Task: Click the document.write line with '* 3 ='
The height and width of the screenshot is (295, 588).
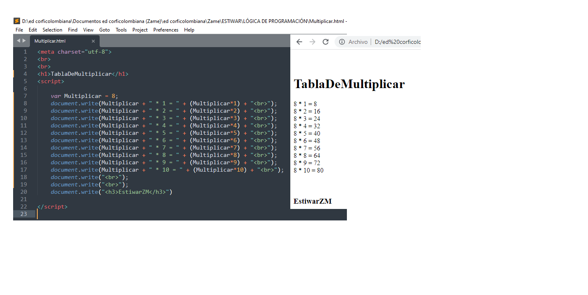Action: click(x=164, y=118)
